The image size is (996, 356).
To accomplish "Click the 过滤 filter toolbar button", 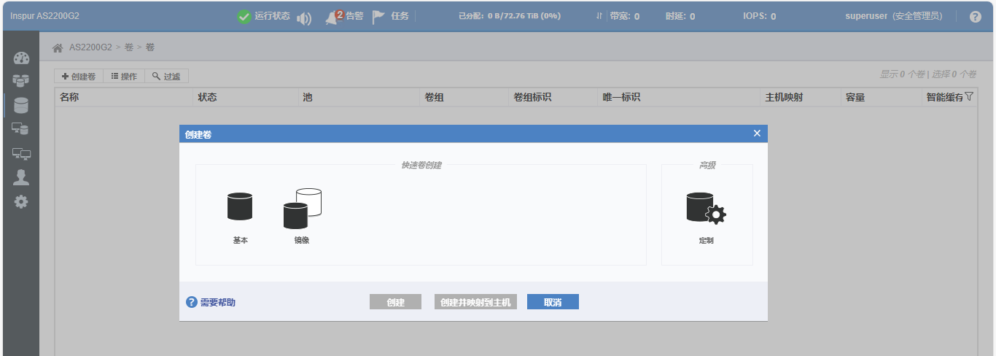I will coord(166,76).
